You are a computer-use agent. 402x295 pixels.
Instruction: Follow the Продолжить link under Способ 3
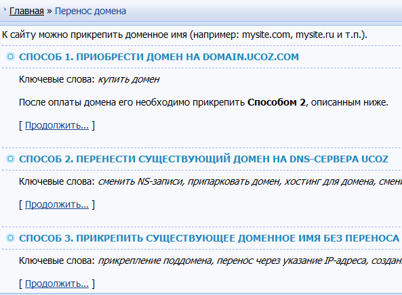coord(57,283)
